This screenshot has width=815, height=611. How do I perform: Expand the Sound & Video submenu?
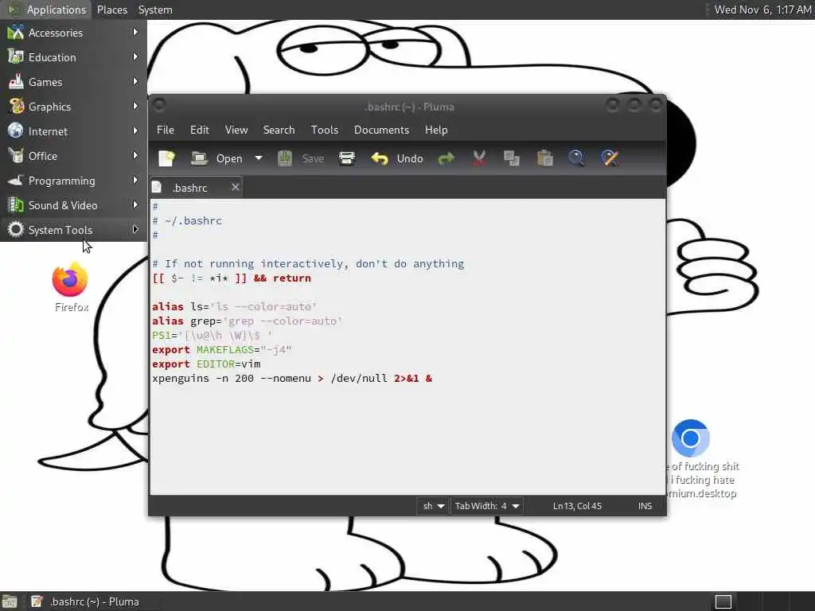pyautogui.click(x=73, y=205)
